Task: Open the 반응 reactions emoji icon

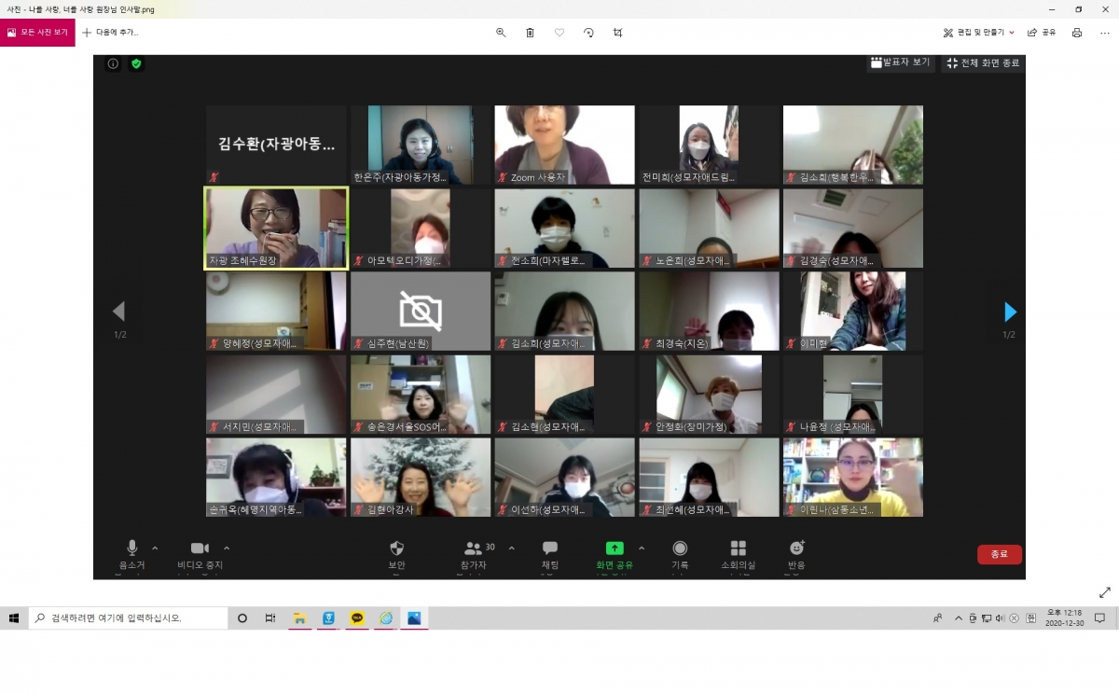Action: click(796, 548)
